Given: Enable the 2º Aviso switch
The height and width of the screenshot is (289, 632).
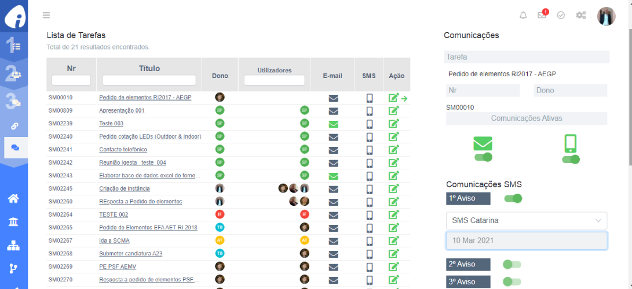Looking at the screenshot, I should coord(512,264).
